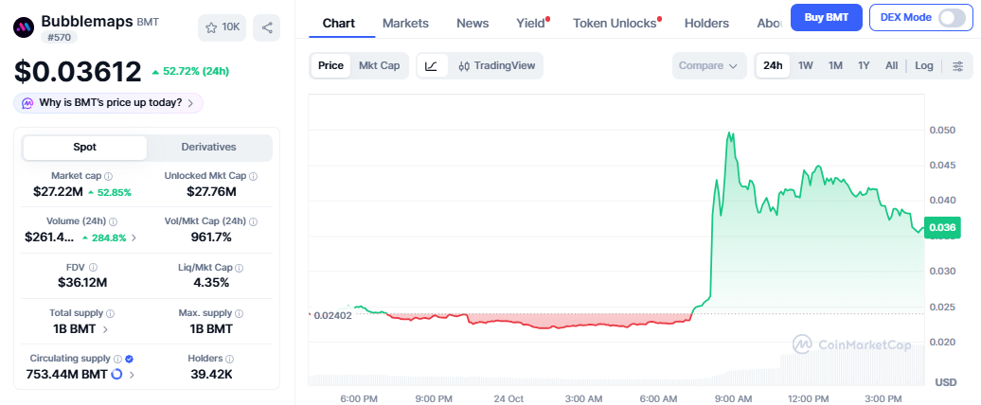Set chart range to 24h
Screen dimensions: 981x405
[x=773, y=65]
